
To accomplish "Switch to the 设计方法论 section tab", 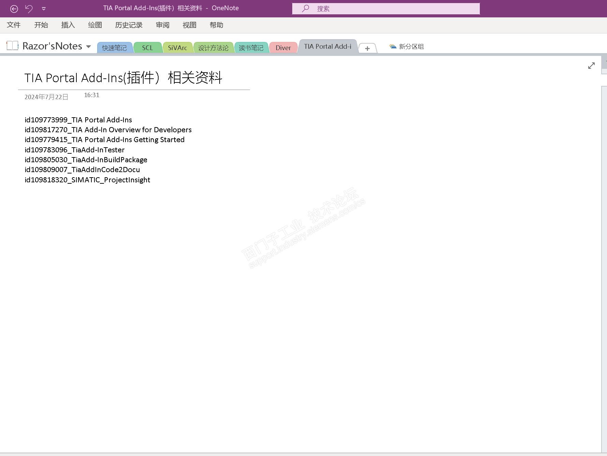I will [213, 48].
